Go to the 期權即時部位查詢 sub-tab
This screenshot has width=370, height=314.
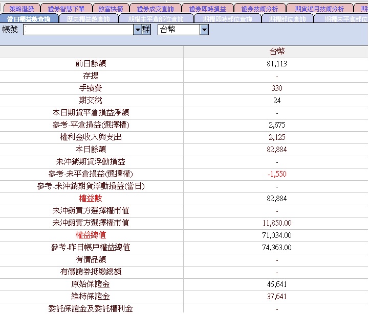pos(227,18)
